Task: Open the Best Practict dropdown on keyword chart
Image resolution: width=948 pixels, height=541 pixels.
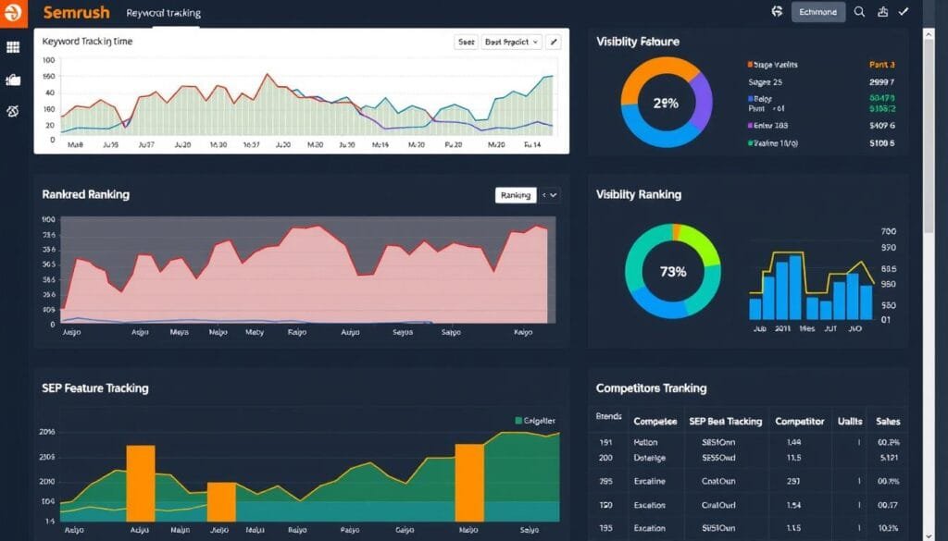Action: (511, 42)
